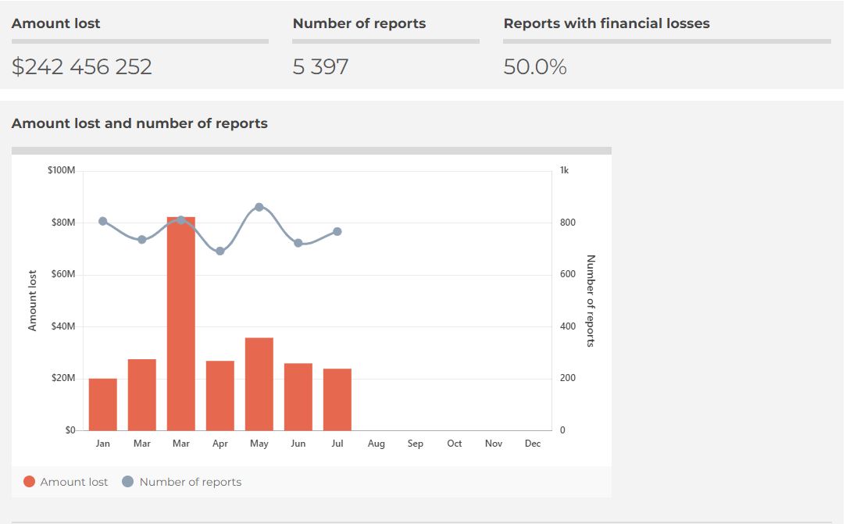Click the Dec label on the x-axis
The width and height of the screenshot is (846, 524).
(x=533, y=444)
